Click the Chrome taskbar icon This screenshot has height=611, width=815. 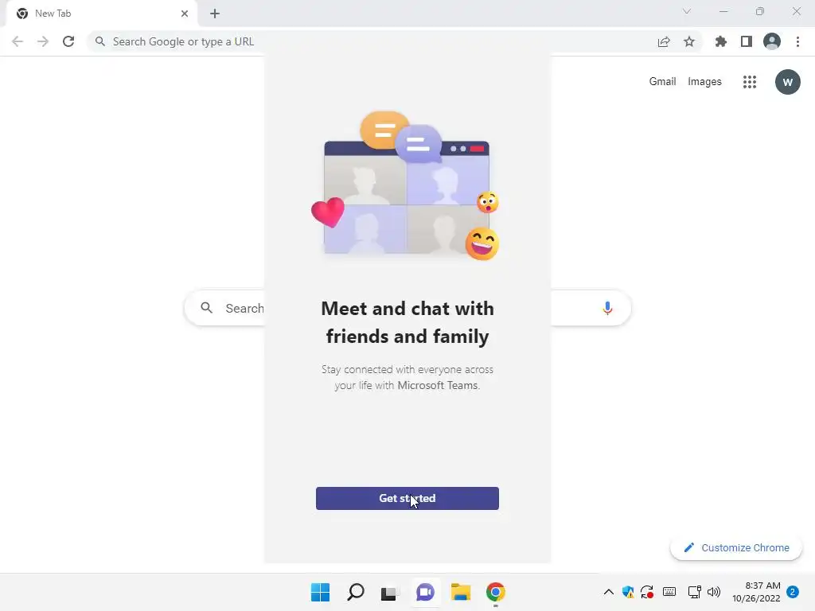495,592
